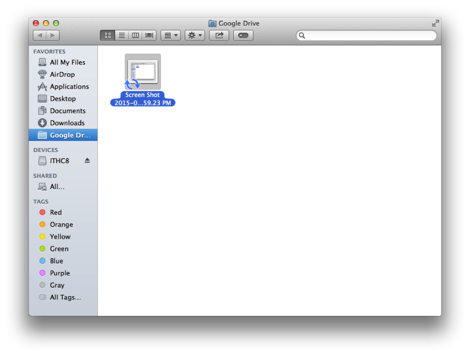The image size is (470, 356).
Task: Open the item arrangement dropdown
Action: point(171,35)
